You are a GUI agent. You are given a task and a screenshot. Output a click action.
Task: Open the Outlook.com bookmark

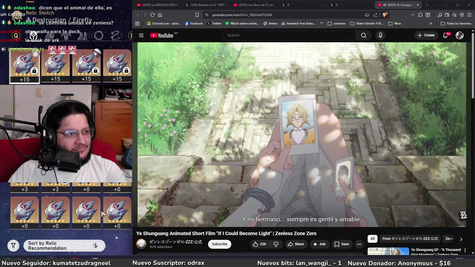pyautogui.click(x=163, y=23)
